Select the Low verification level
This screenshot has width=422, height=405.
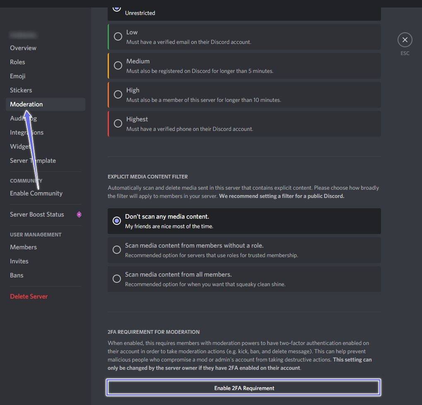118,36
